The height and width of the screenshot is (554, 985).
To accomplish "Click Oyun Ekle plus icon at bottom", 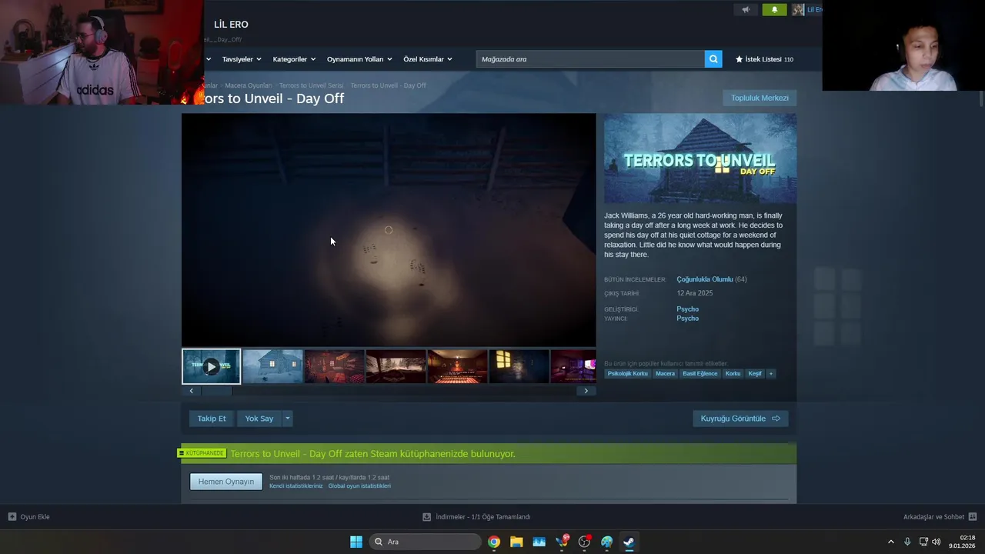I will coord(12,517).
